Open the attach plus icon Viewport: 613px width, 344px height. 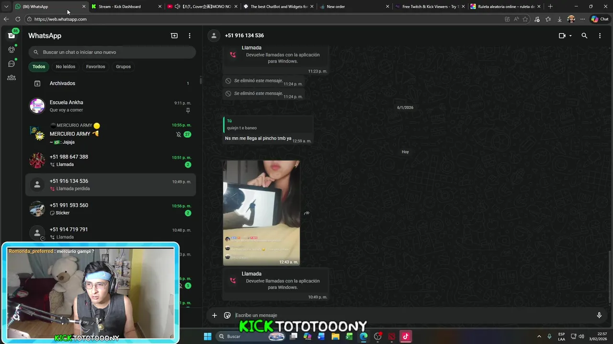215,315
